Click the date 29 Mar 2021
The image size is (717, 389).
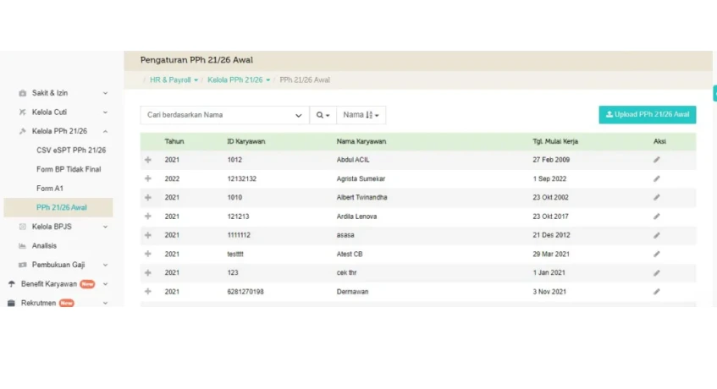551,255
